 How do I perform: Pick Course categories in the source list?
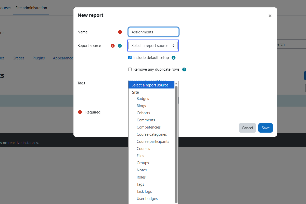(151, 134)
